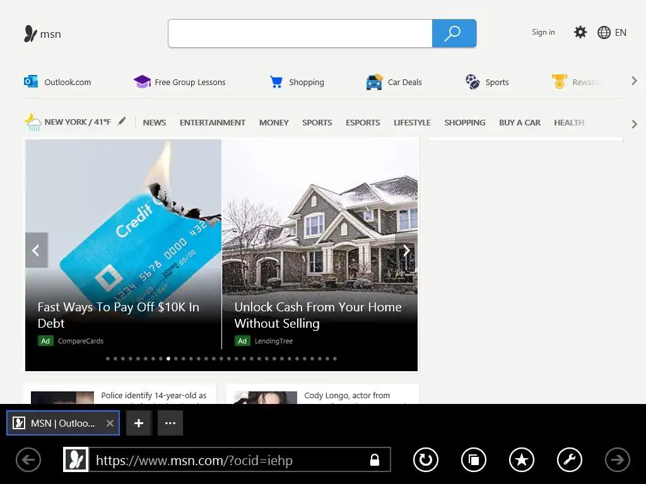Screen dimensions: 646x484
Task: Open the favorites star button
Action: click(x=522, y=459)
